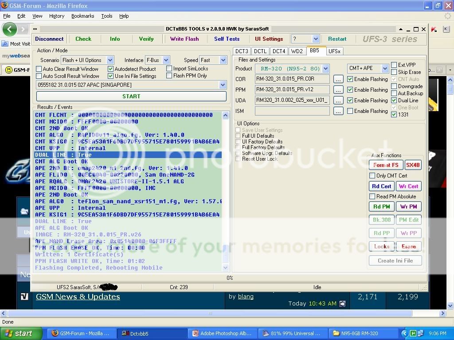Uncheck Autodetect Product option
This screenshot has width=454, height=340.
[110, 69]
